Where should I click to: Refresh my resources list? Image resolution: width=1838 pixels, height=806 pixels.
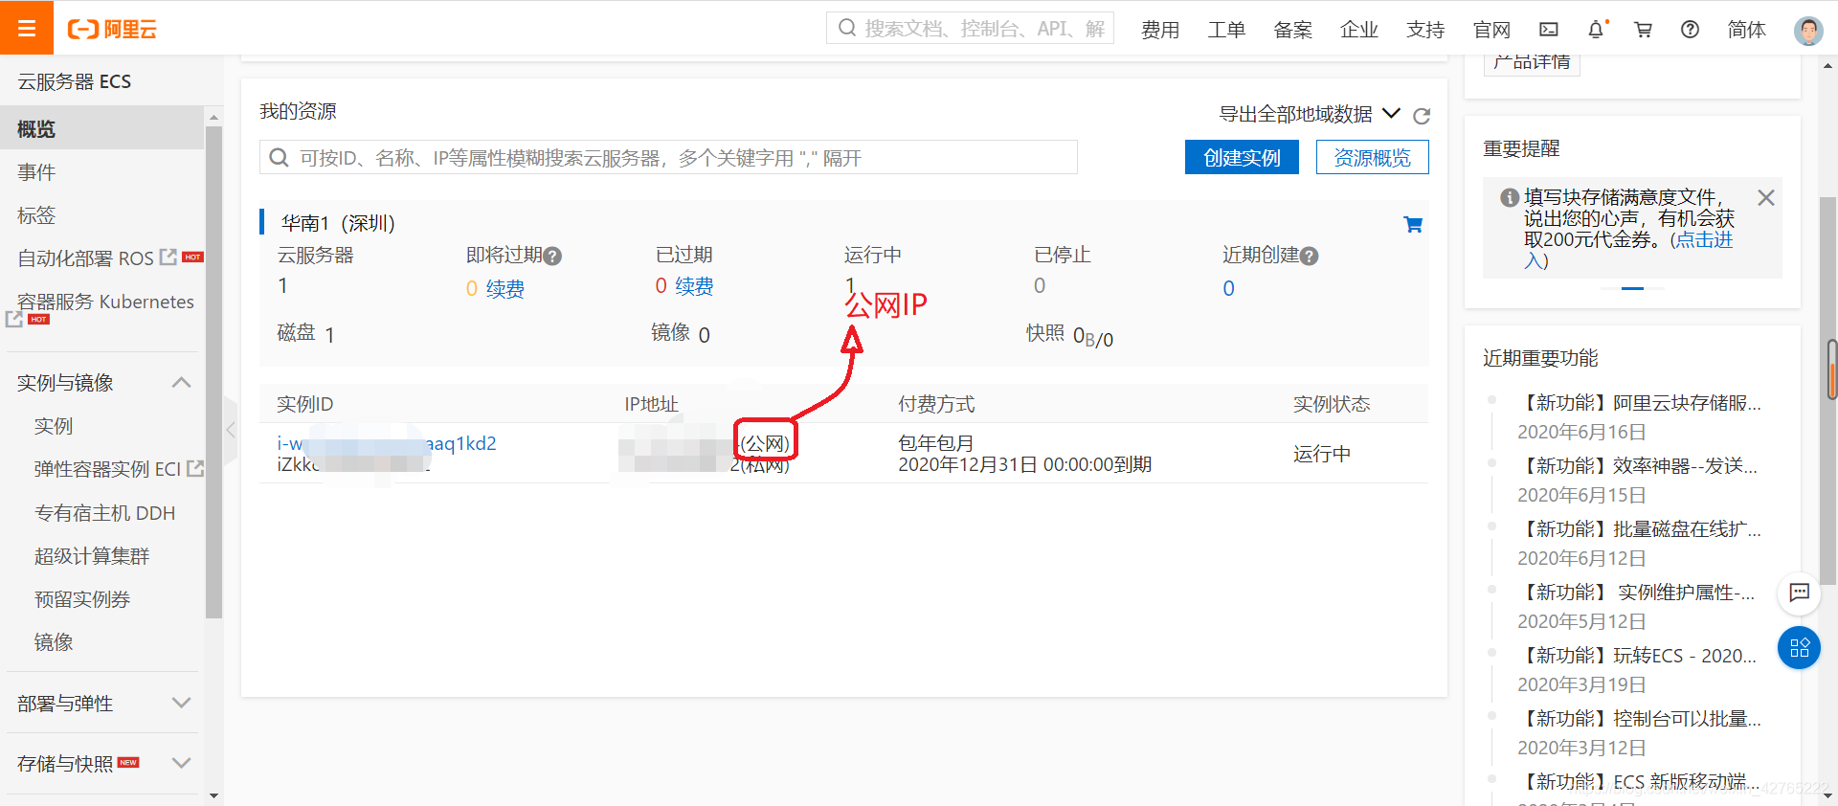pyautogui.click(x=1422, y=116)
